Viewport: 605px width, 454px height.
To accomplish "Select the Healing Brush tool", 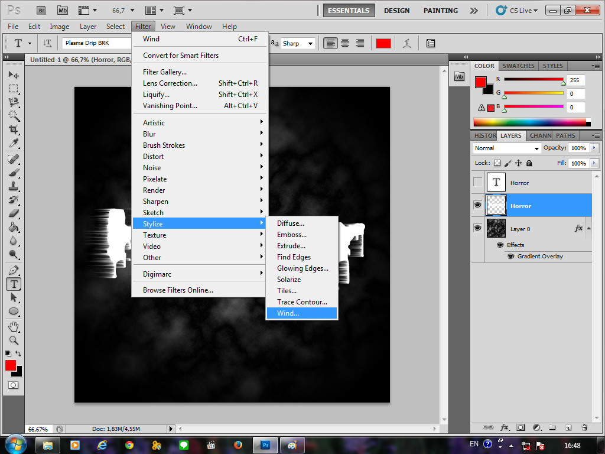I will pyautogui.click(x=14, y=158).
